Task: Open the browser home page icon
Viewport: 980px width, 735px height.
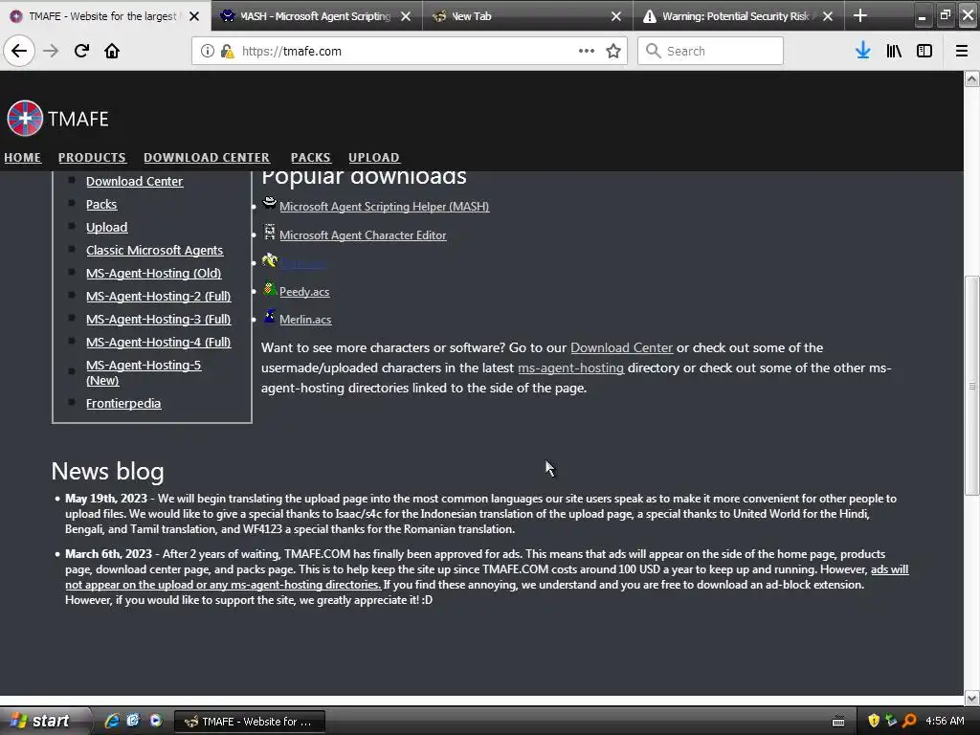Action: (x=112, y=51)
